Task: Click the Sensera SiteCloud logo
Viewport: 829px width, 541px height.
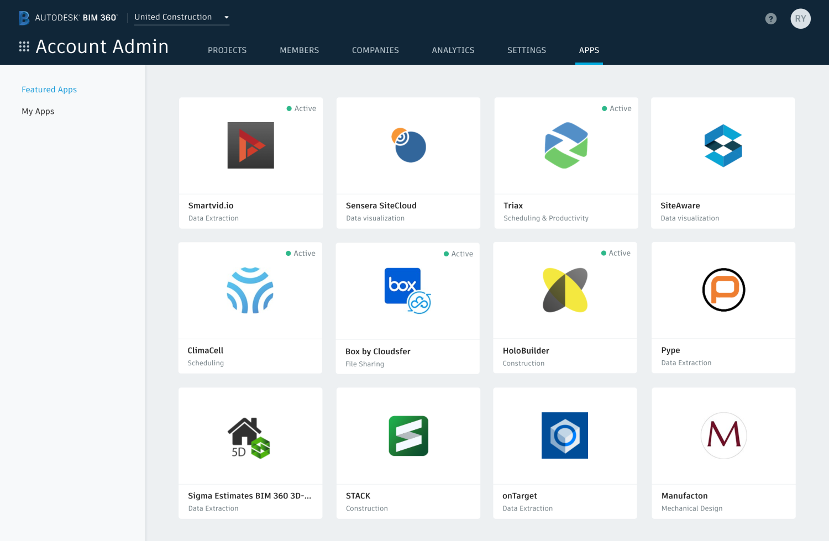Action: pos(408,145)
